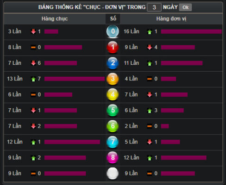This screenshot has width=226, height=185.
Task: Select the orange number 3 ball
Action: pos(113,79)
